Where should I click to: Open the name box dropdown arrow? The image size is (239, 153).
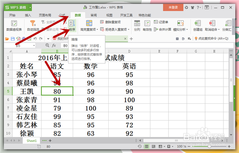[x=34, y=46]
